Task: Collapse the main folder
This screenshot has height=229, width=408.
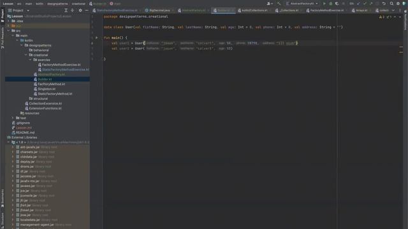Action: (13, 36)
